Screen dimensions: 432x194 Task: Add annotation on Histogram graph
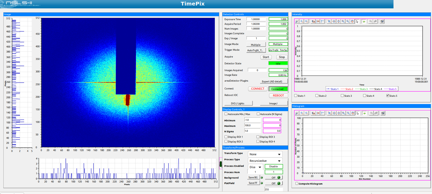[302, 113]
